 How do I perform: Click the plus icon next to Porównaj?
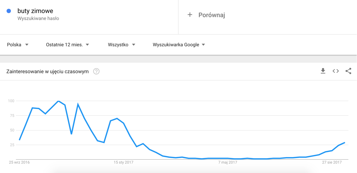point(190,15)
